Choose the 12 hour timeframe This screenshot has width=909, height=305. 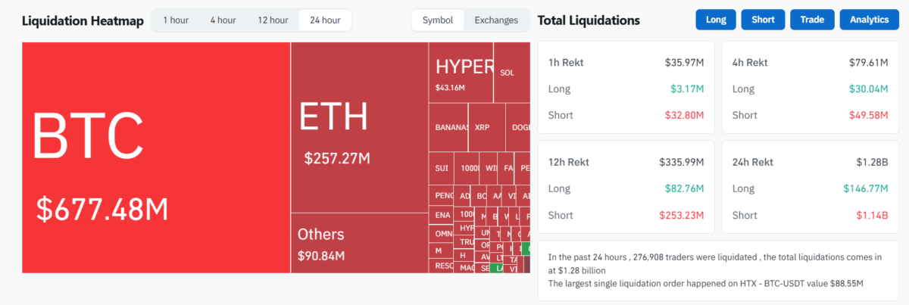[x=273, y=20]
